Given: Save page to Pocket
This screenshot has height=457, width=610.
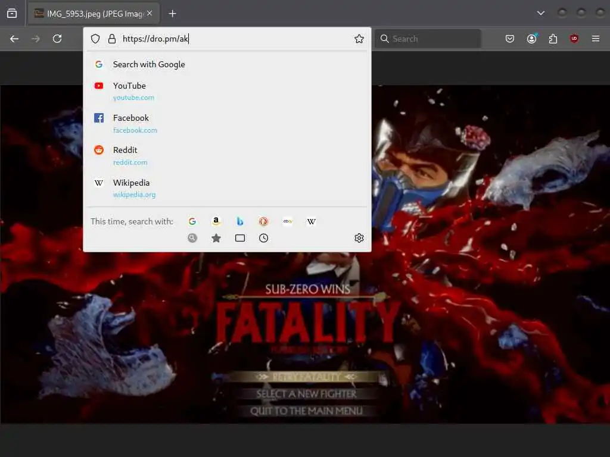Looking at the screenshot, I should [x=510, y=39].
